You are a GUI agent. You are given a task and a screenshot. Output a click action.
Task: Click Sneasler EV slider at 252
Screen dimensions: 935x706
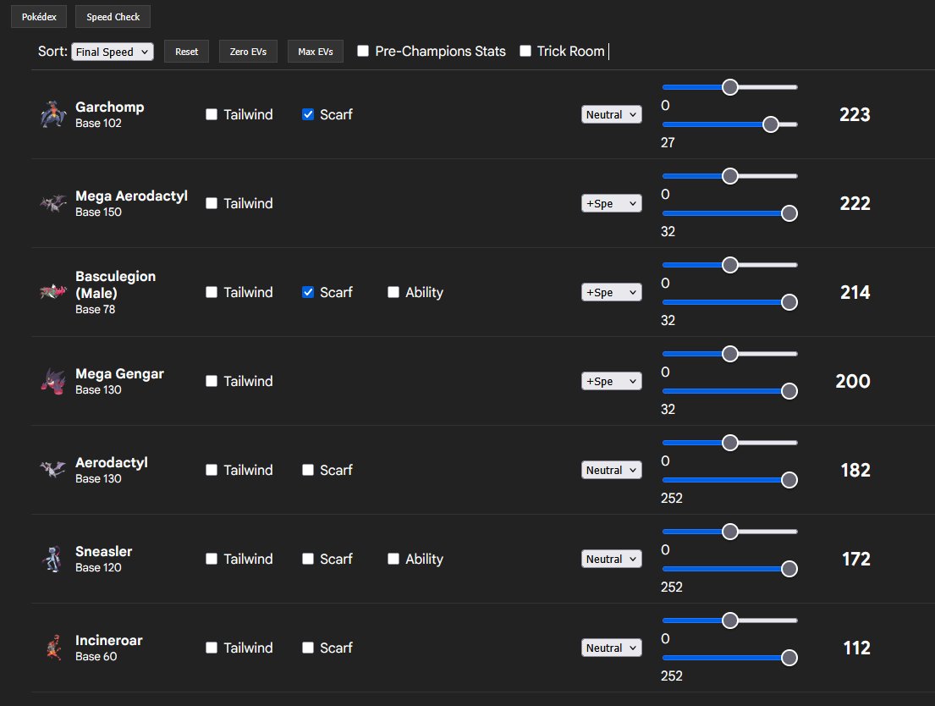(789, 569)
